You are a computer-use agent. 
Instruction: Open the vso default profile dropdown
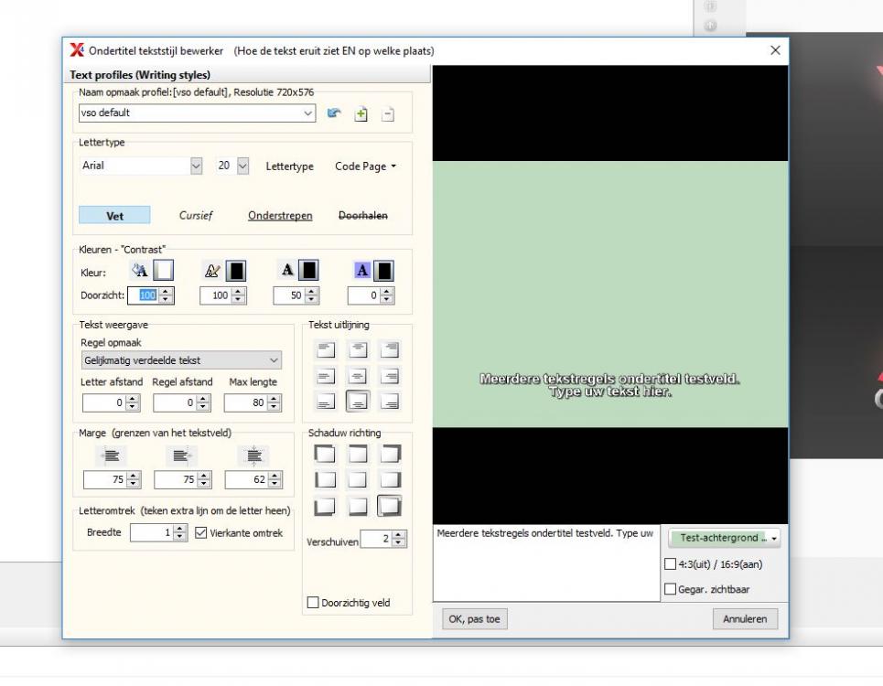click(x=308, y=113)
